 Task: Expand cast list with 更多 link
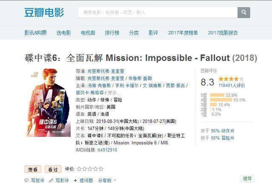pyautogui.click(x=112, y=93)
